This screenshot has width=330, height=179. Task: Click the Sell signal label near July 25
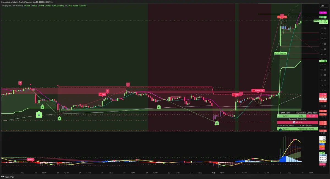[102, 94]
